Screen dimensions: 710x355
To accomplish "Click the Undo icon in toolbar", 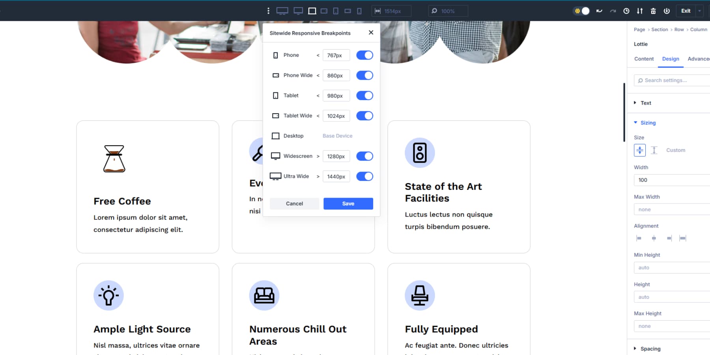I will 598,11.
